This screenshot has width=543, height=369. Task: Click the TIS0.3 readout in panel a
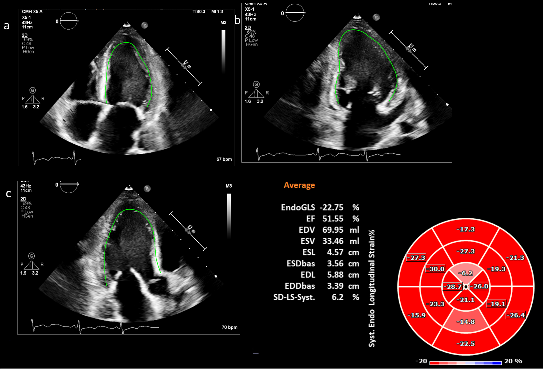199,12
